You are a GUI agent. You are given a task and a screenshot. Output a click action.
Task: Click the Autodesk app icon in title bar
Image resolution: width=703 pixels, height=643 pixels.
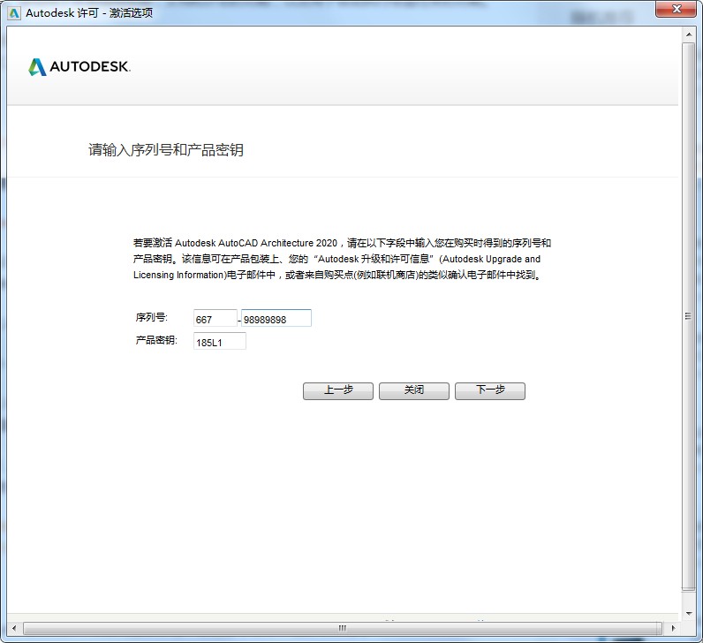click(13, 13)
